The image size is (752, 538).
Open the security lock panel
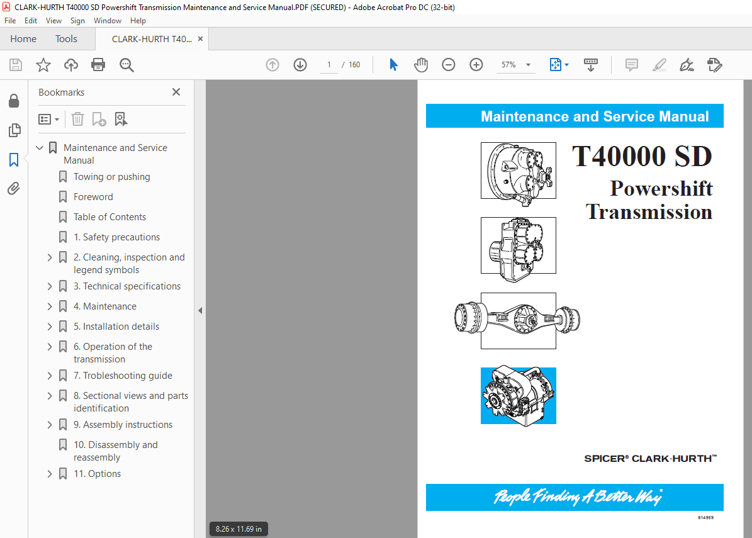point(14,101)
